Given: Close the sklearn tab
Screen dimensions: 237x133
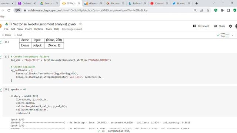Looking at the screenshot, I should (101, 3).
